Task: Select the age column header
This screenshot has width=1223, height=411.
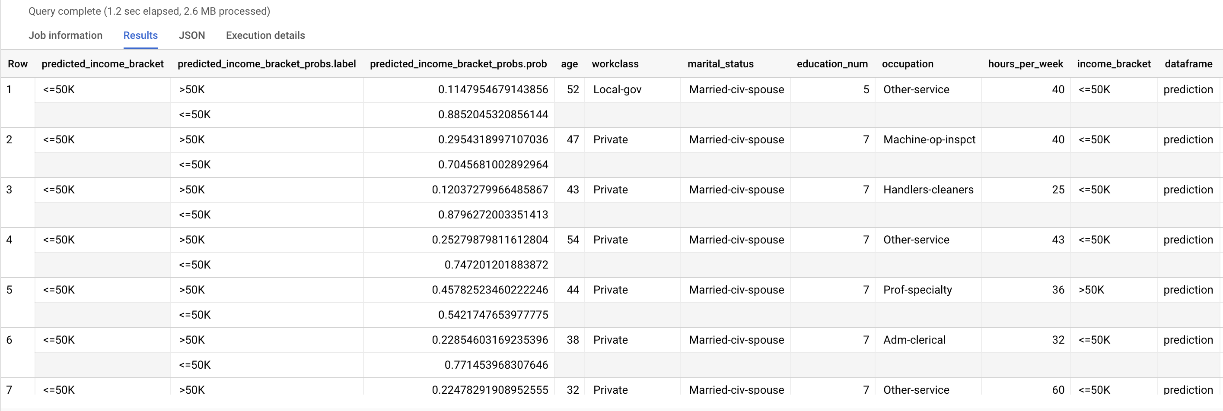Action: [x=569, y=64]
